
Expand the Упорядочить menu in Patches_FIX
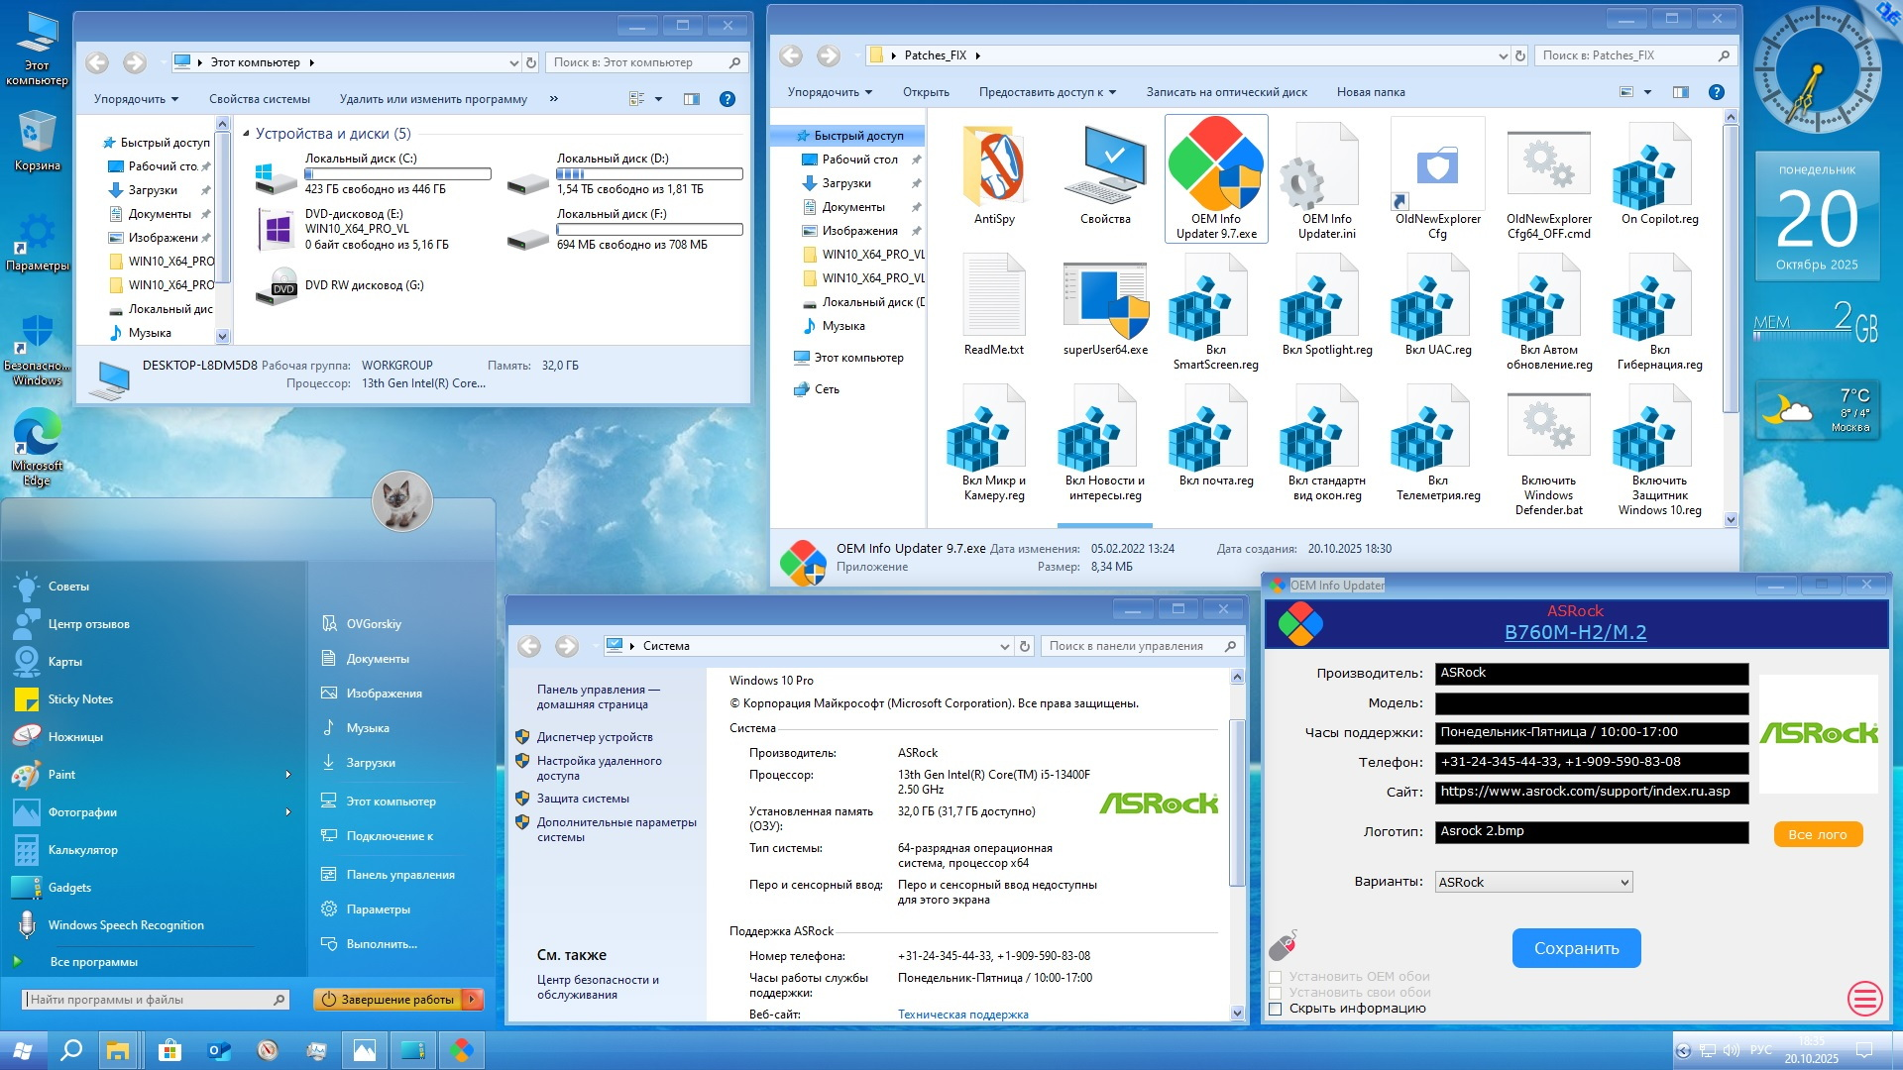coord(830,92)
